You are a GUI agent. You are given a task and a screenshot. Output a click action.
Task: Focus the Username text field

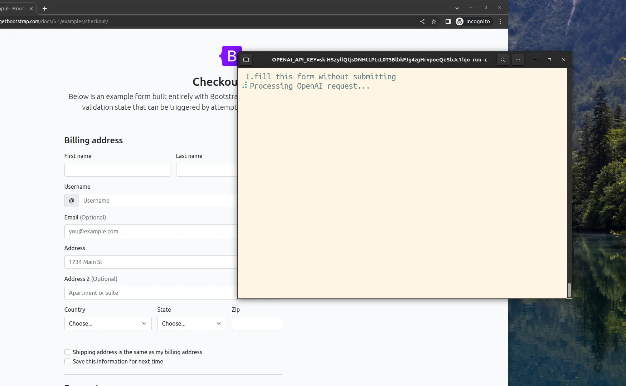pos(157,201)
